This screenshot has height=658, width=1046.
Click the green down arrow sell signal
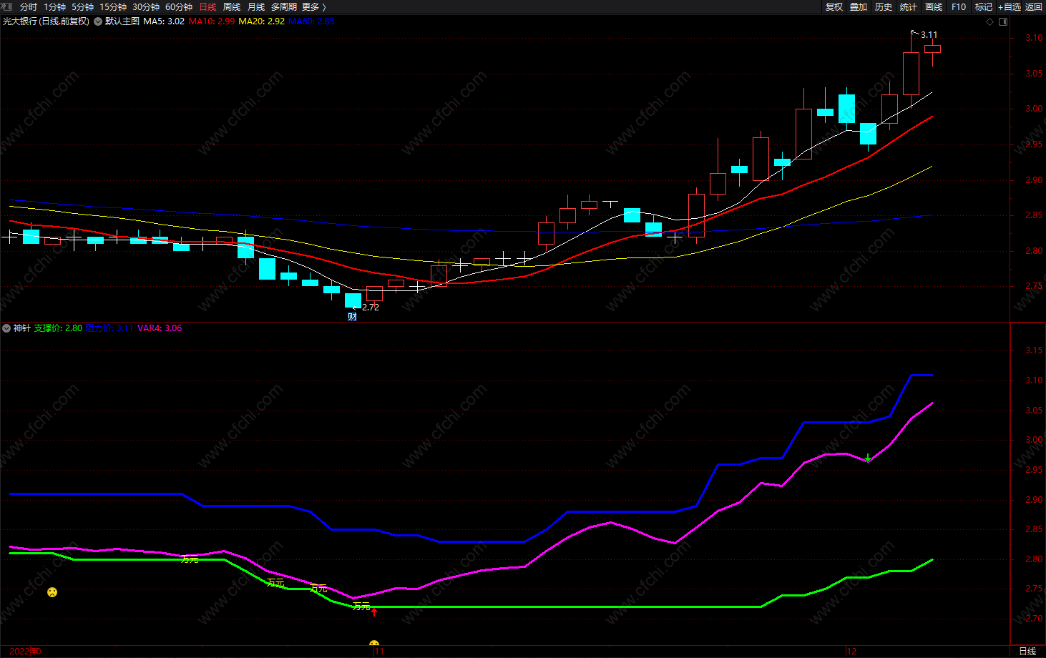868,458
